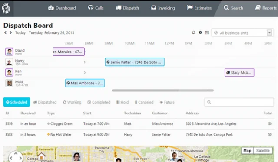Switch to the Completed tab

99,102
